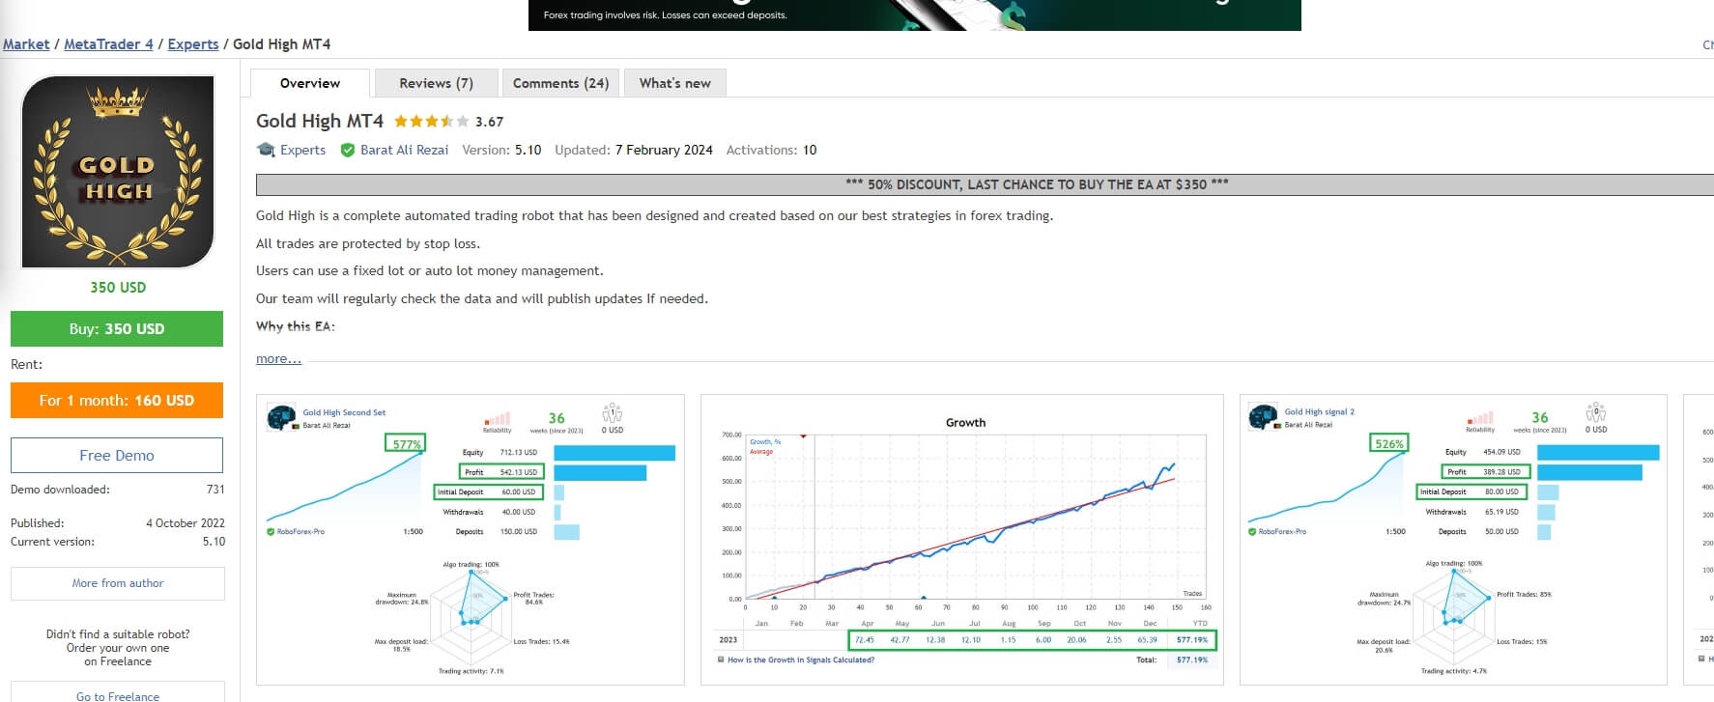Open the Growth chart screenshot
The height and width of the screenshot is (702, 1714).
pyautogui.click(x=962, y=540)
